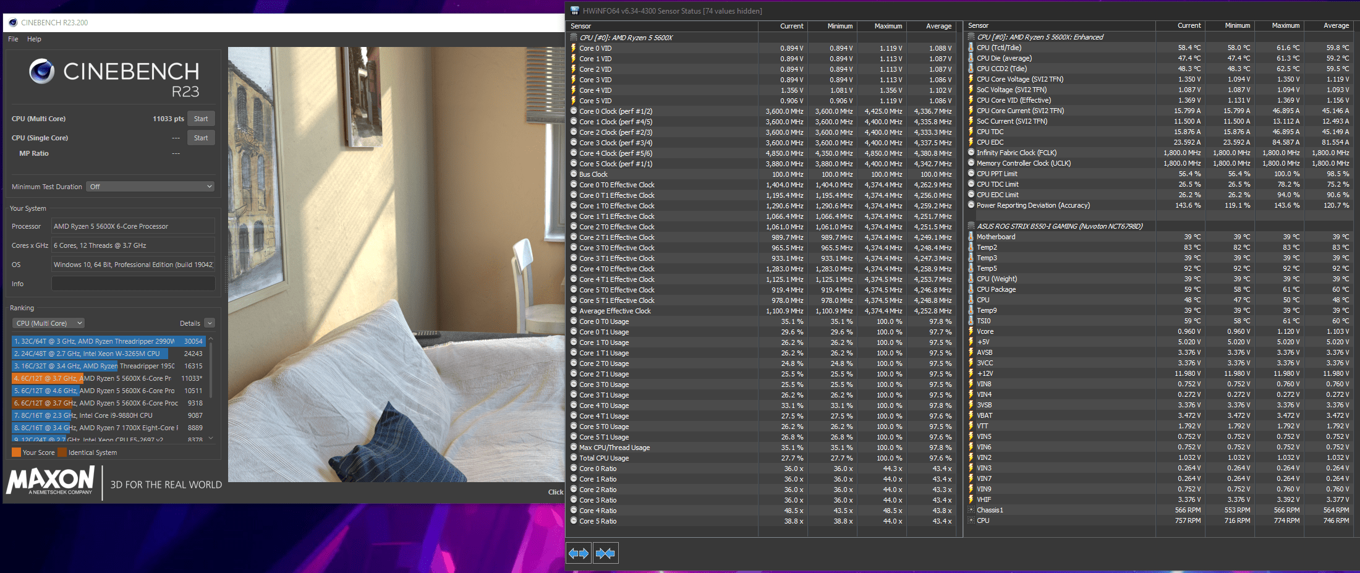
Task: Click the CPU TDC Limit sensor label
Action: click(998, 184)
